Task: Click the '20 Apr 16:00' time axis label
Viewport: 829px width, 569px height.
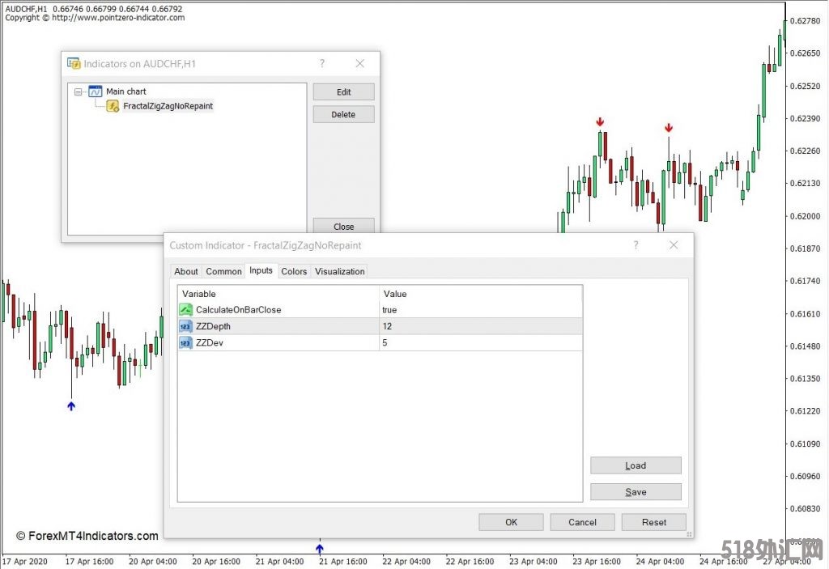Action: (x=216, y=562)
